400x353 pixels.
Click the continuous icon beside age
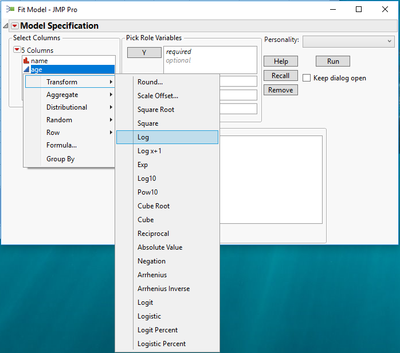[26, 69]
